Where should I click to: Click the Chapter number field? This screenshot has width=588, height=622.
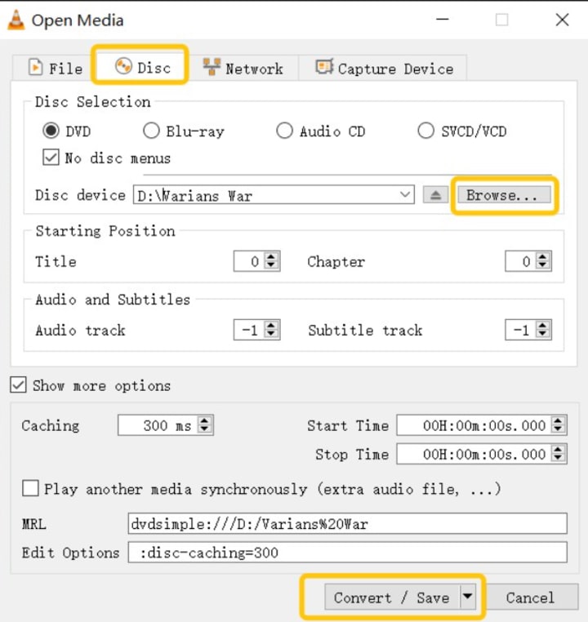[x=521, y=261]
